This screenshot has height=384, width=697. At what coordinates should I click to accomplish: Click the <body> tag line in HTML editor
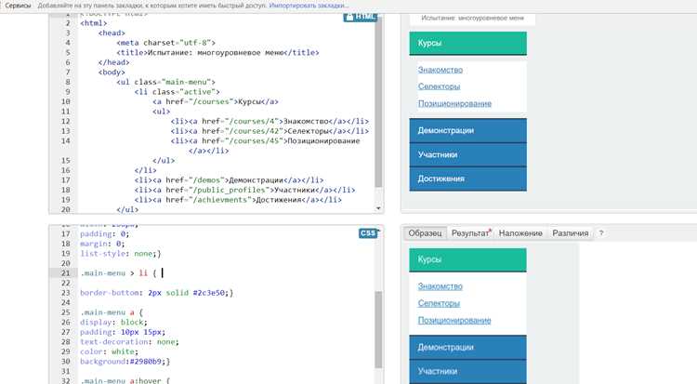coord(112,73)
